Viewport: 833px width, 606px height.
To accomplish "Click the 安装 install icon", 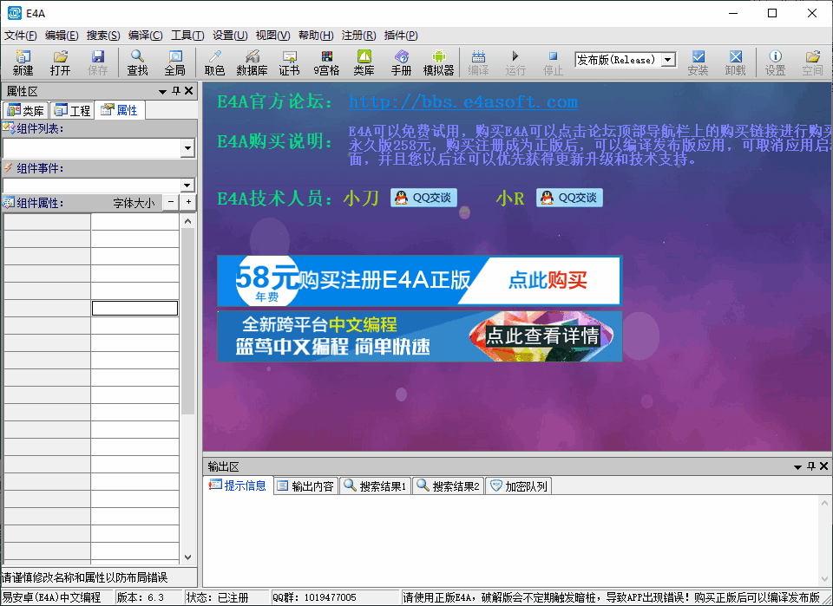I will 698,62.
